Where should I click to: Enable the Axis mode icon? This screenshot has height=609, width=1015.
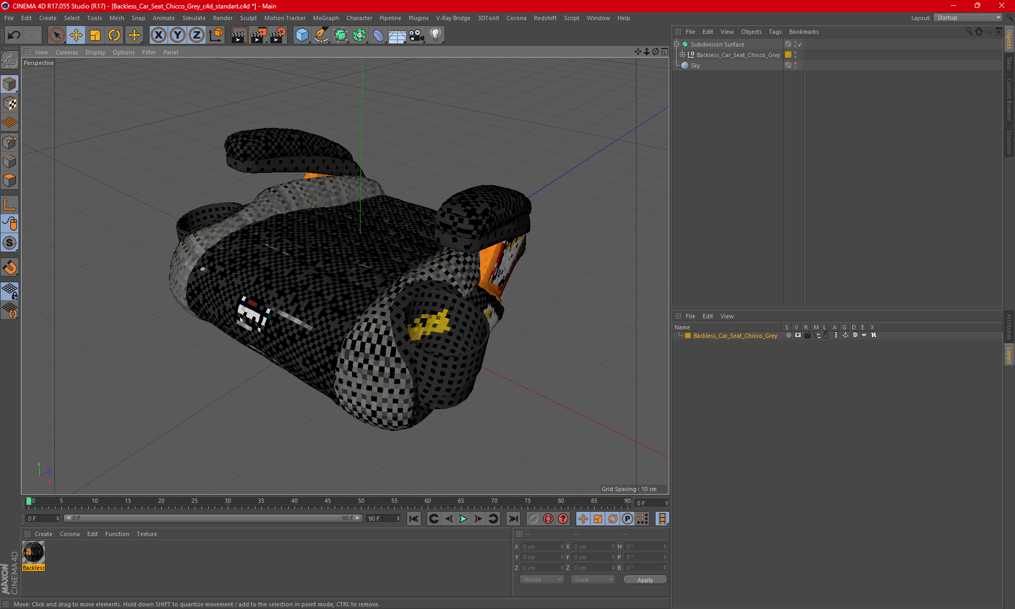pyautogui.click(x=10, y=205)
